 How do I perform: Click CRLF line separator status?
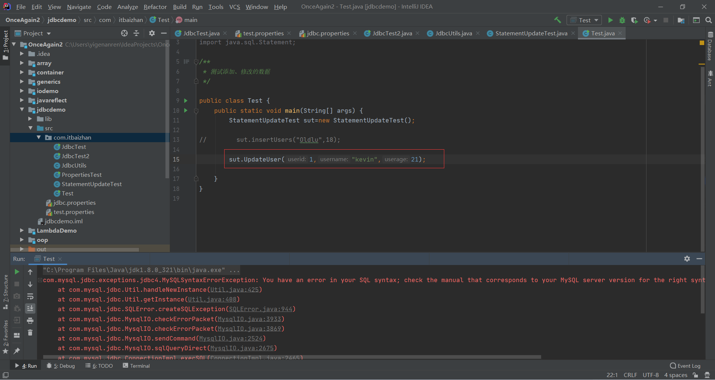[630, 375]
